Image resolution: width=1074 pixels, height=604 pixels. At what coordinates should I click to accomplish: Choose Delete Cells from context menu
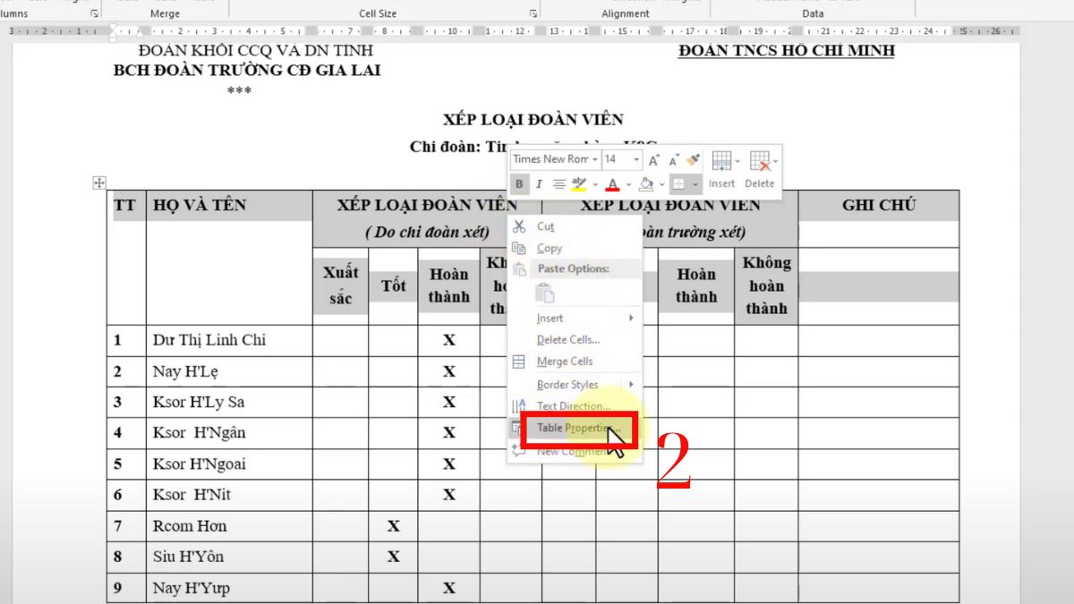tap(573, 339)
